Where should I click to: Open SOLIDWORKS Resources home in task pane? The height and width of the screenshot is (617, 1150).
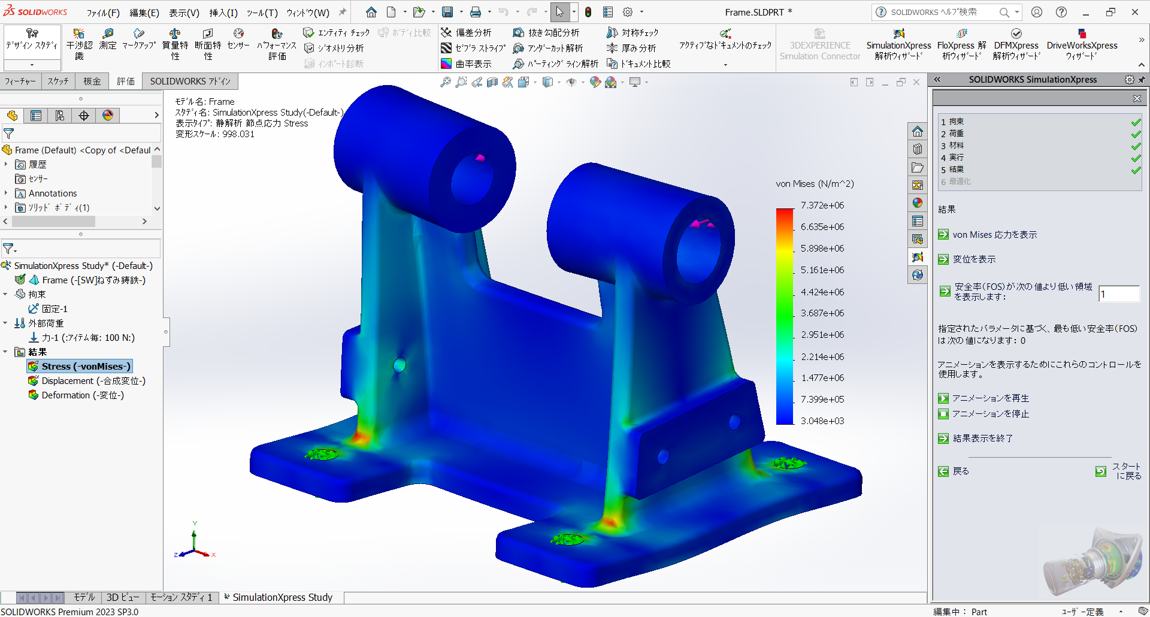tap(918, 131)
